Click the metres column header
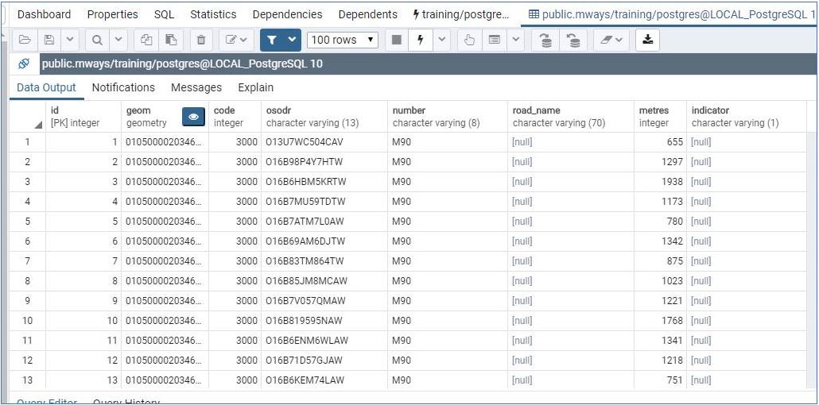The image size is (819, 405). [660, 117]
